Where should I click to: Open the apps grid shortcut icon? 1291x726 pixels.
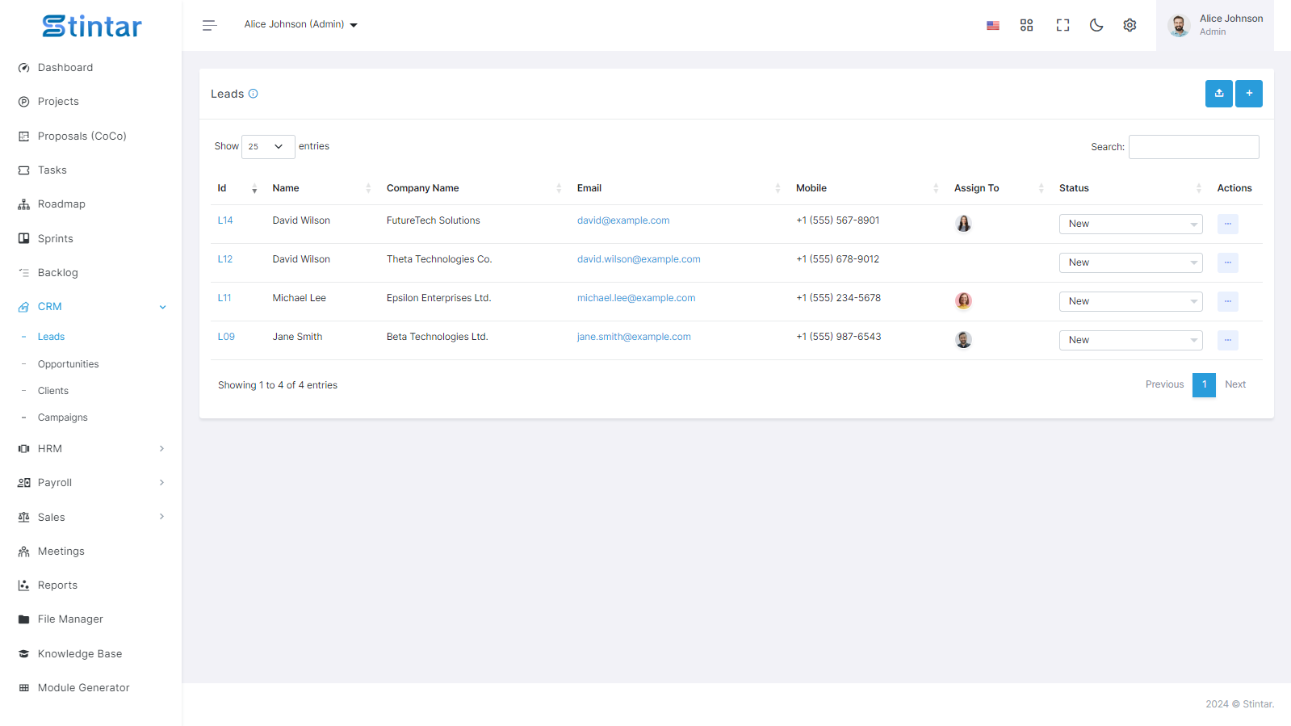pyautogui.click(x=1027, y=25)
